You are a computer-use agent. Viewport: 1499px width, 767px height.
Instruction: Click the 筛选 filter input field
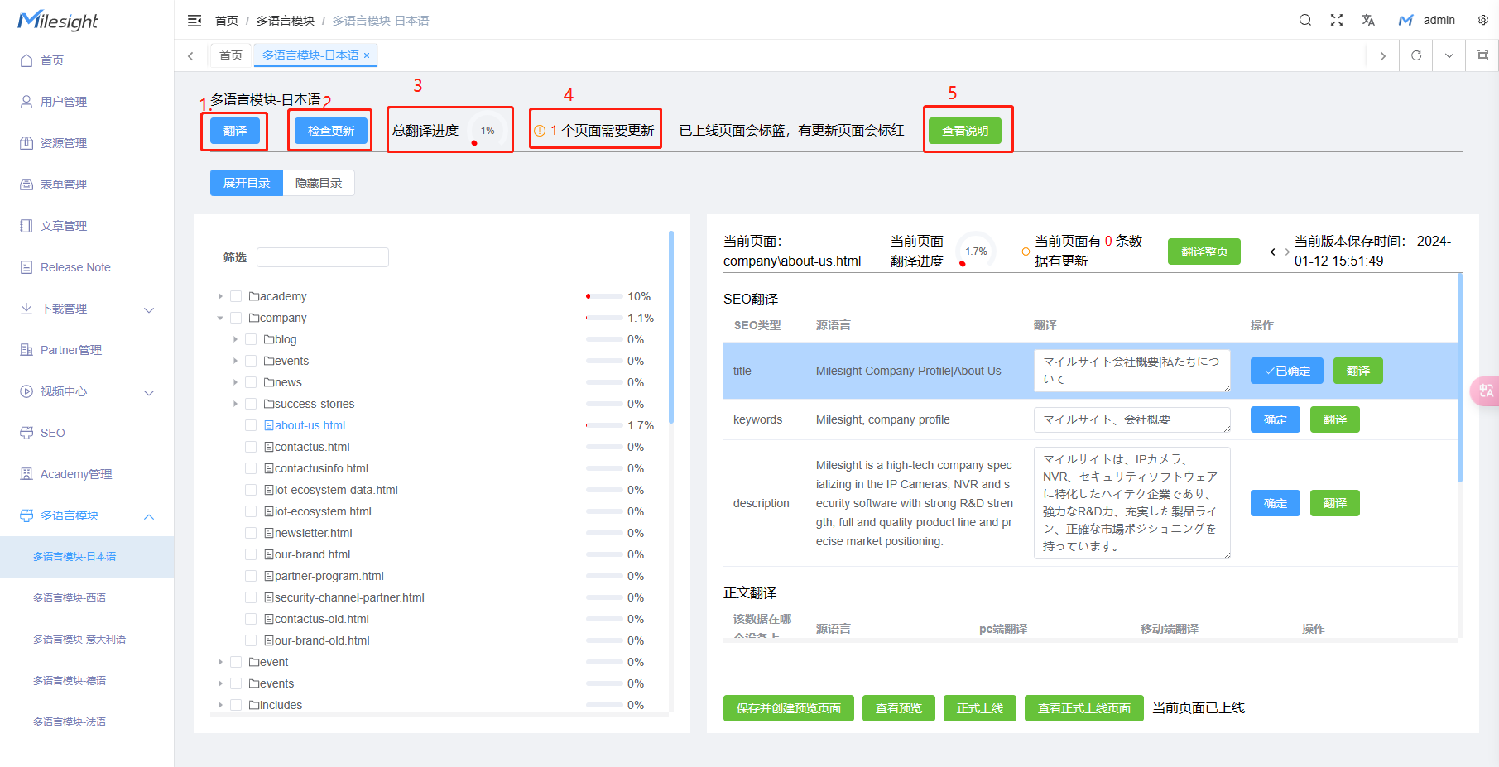[323, 257]
